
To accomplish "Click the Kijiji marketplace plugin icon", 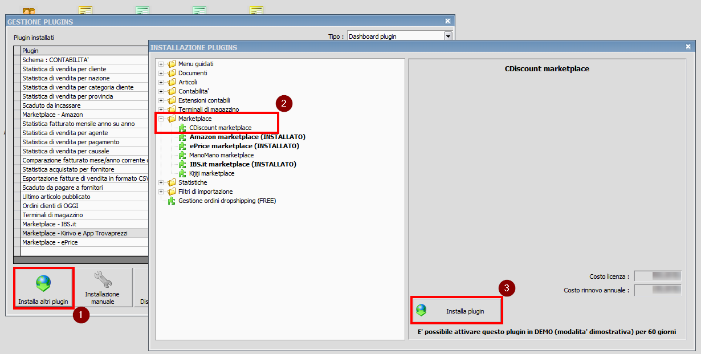I will (x=182, y=173).
